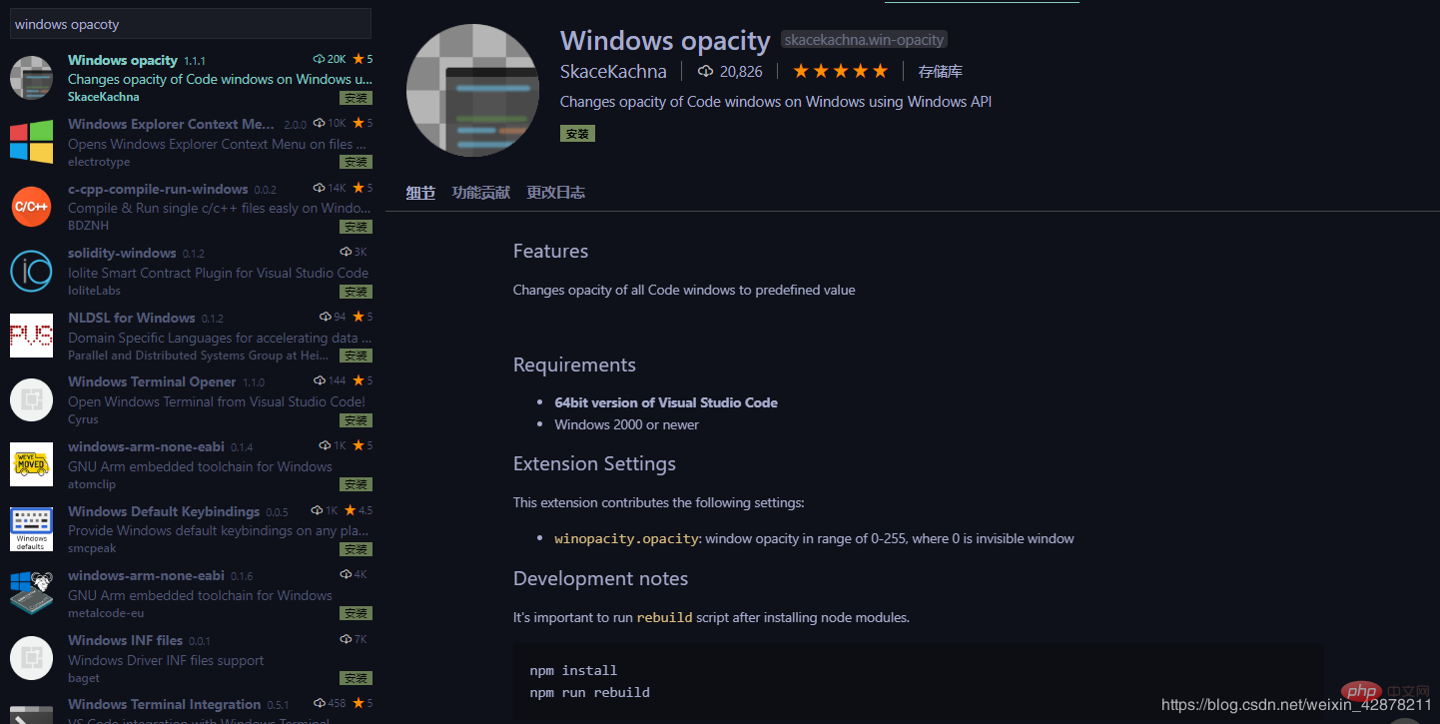Switch to the 细节 tab
This screenshot has width=1440, height=724.
(420, 193)
